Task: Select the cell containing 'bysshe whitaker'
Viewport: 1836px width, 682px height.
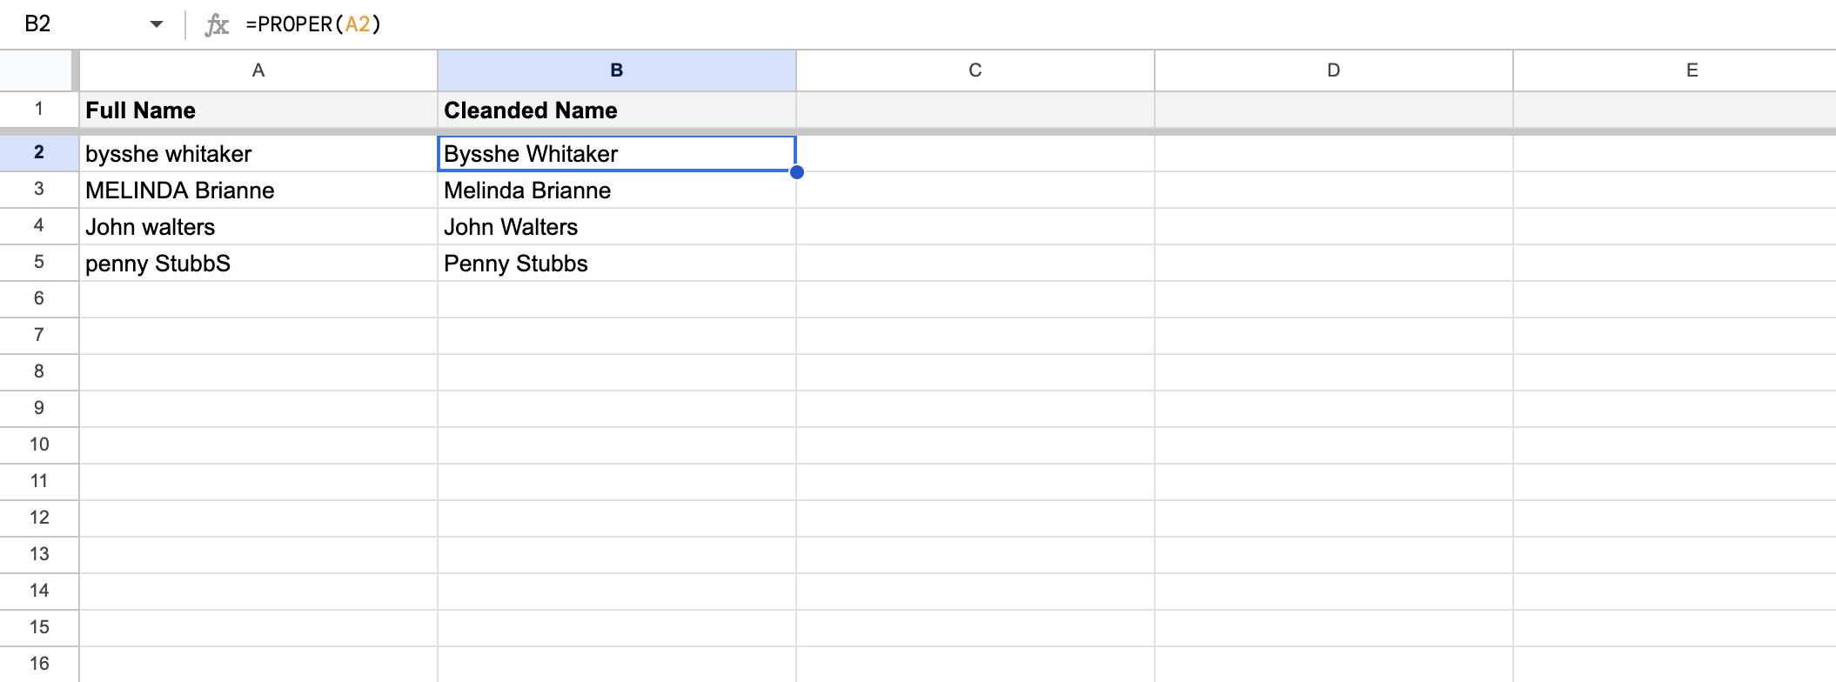Action: coord(258,153)
